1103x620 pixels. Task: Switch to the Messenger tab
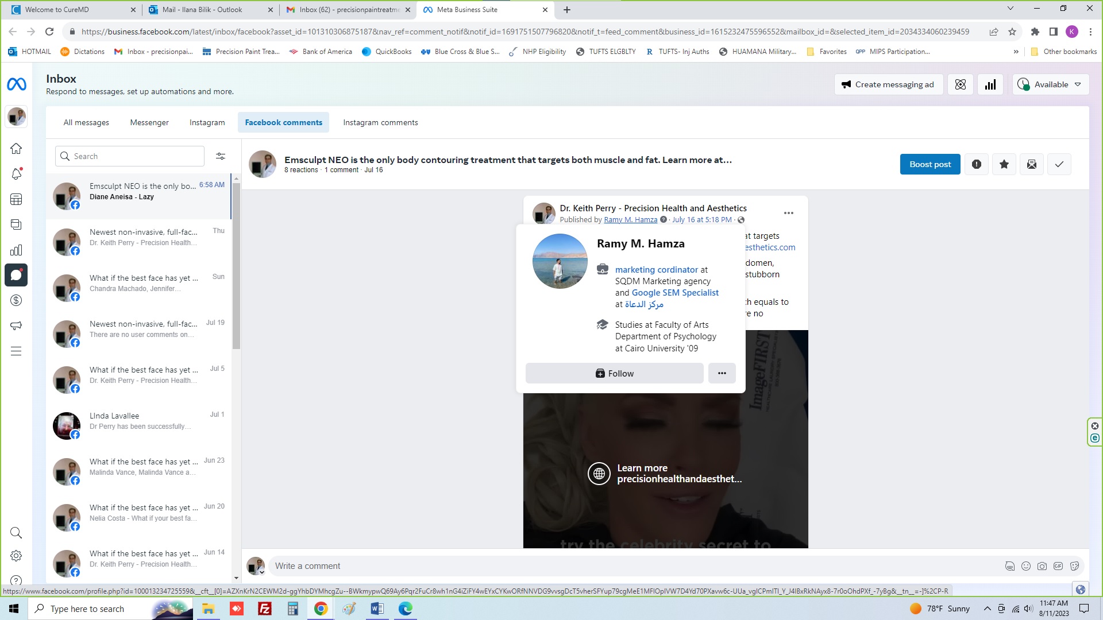tap(149, 122)
